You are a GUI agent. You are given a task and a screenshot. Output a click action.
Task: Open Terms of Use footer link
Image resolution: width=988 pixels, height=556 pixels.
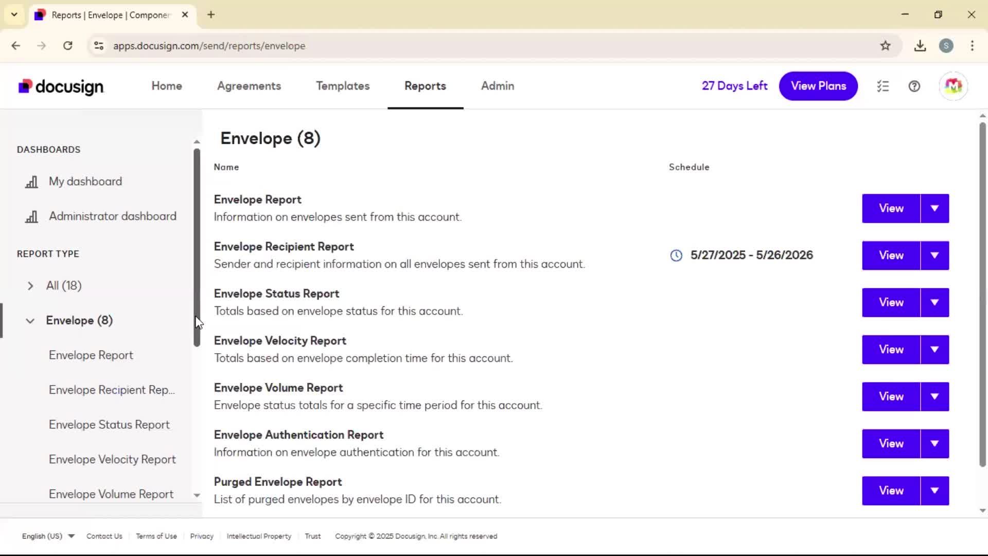pyautogui.click(x=156, y=536)
